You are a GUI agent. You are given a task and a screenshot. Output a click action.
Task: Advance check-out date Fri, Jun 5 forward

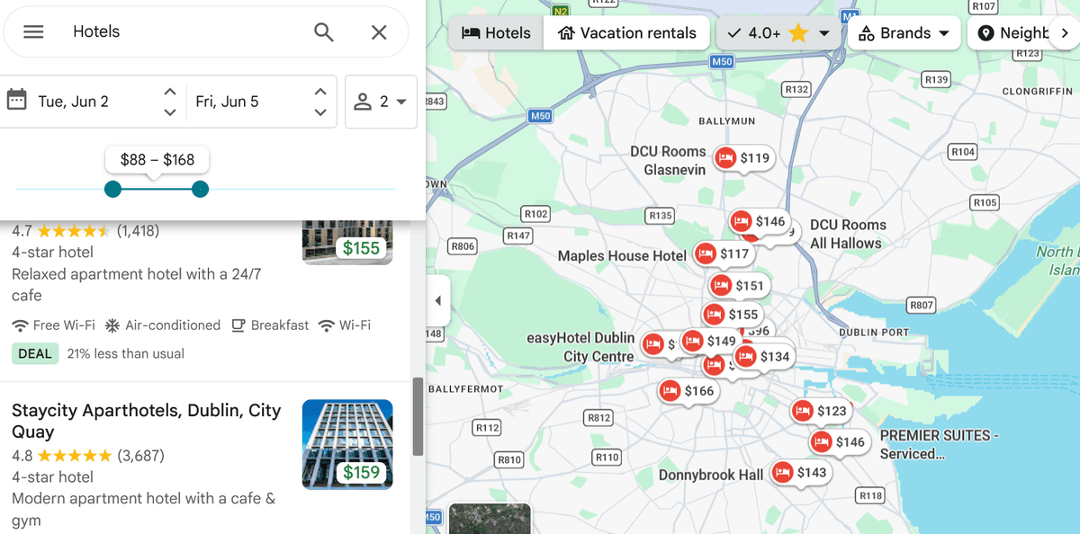click(x=320, y=92)
